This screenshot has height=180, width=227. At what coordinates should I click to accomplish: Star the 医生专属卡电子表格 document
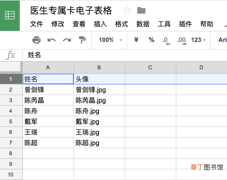click(x=127, y=10)
